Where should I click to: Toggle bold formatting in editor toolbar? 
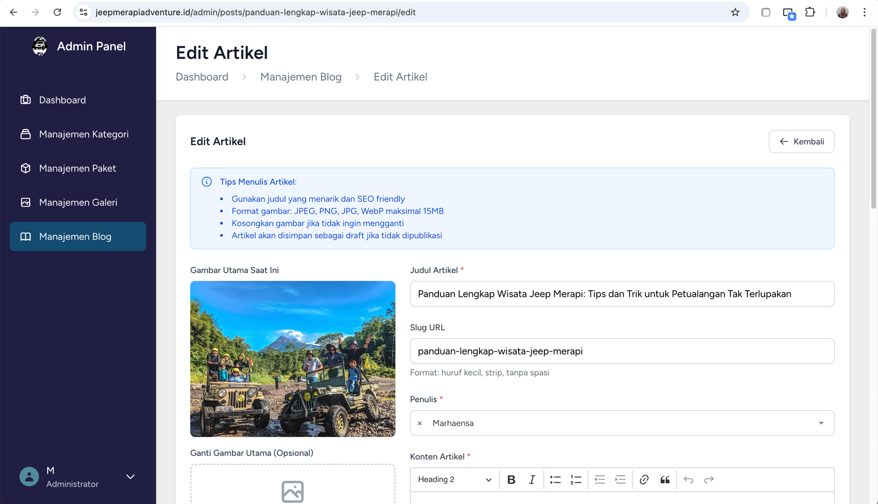point(511,480)
